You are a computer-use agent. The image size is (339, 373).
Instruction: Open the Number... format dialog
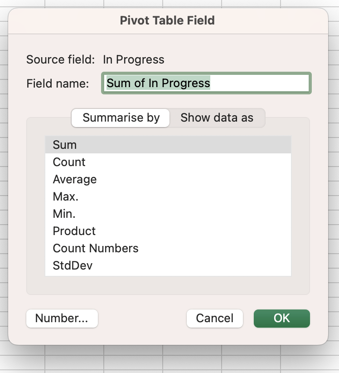click(x=62, y=319)
